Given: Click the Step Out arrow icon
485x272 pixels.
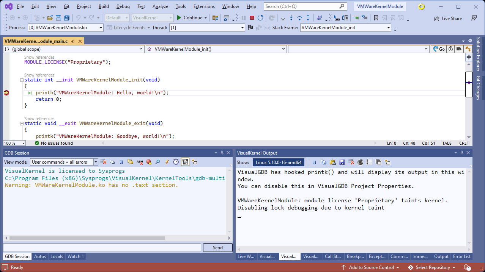Looking at the screenshot, I should coord(308,18).
